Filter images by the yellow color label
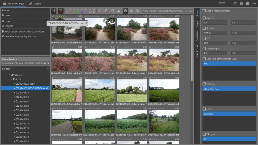Image resolution: width=258 pixels, height=145 pixels. (74, 12)
